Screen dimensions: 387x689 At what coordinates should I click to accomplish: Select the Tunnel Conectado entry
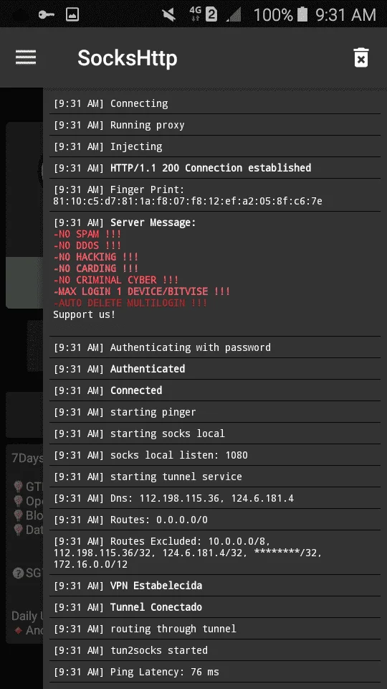[214, 607]
